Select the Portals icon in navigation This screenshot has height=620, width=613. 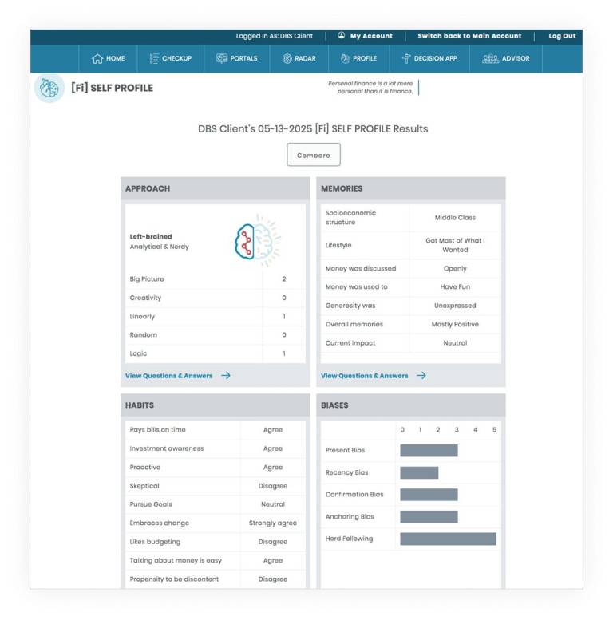pos(222,58)
